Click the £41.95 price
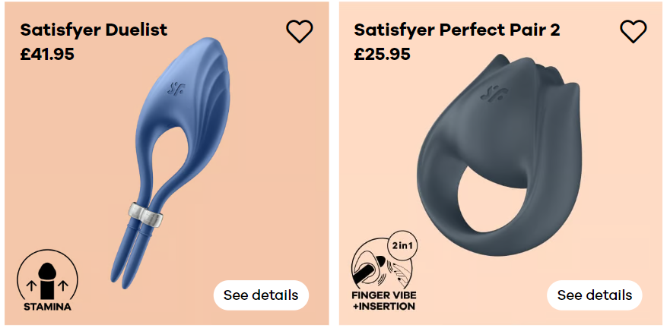This screenshot has height=328, width=667. coord(47,54)
